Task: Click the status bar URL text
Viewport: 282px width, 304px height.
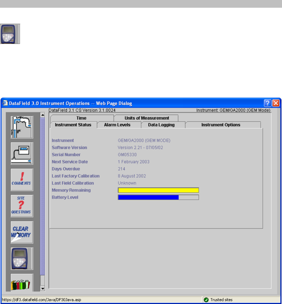Action: click(42, 300)
